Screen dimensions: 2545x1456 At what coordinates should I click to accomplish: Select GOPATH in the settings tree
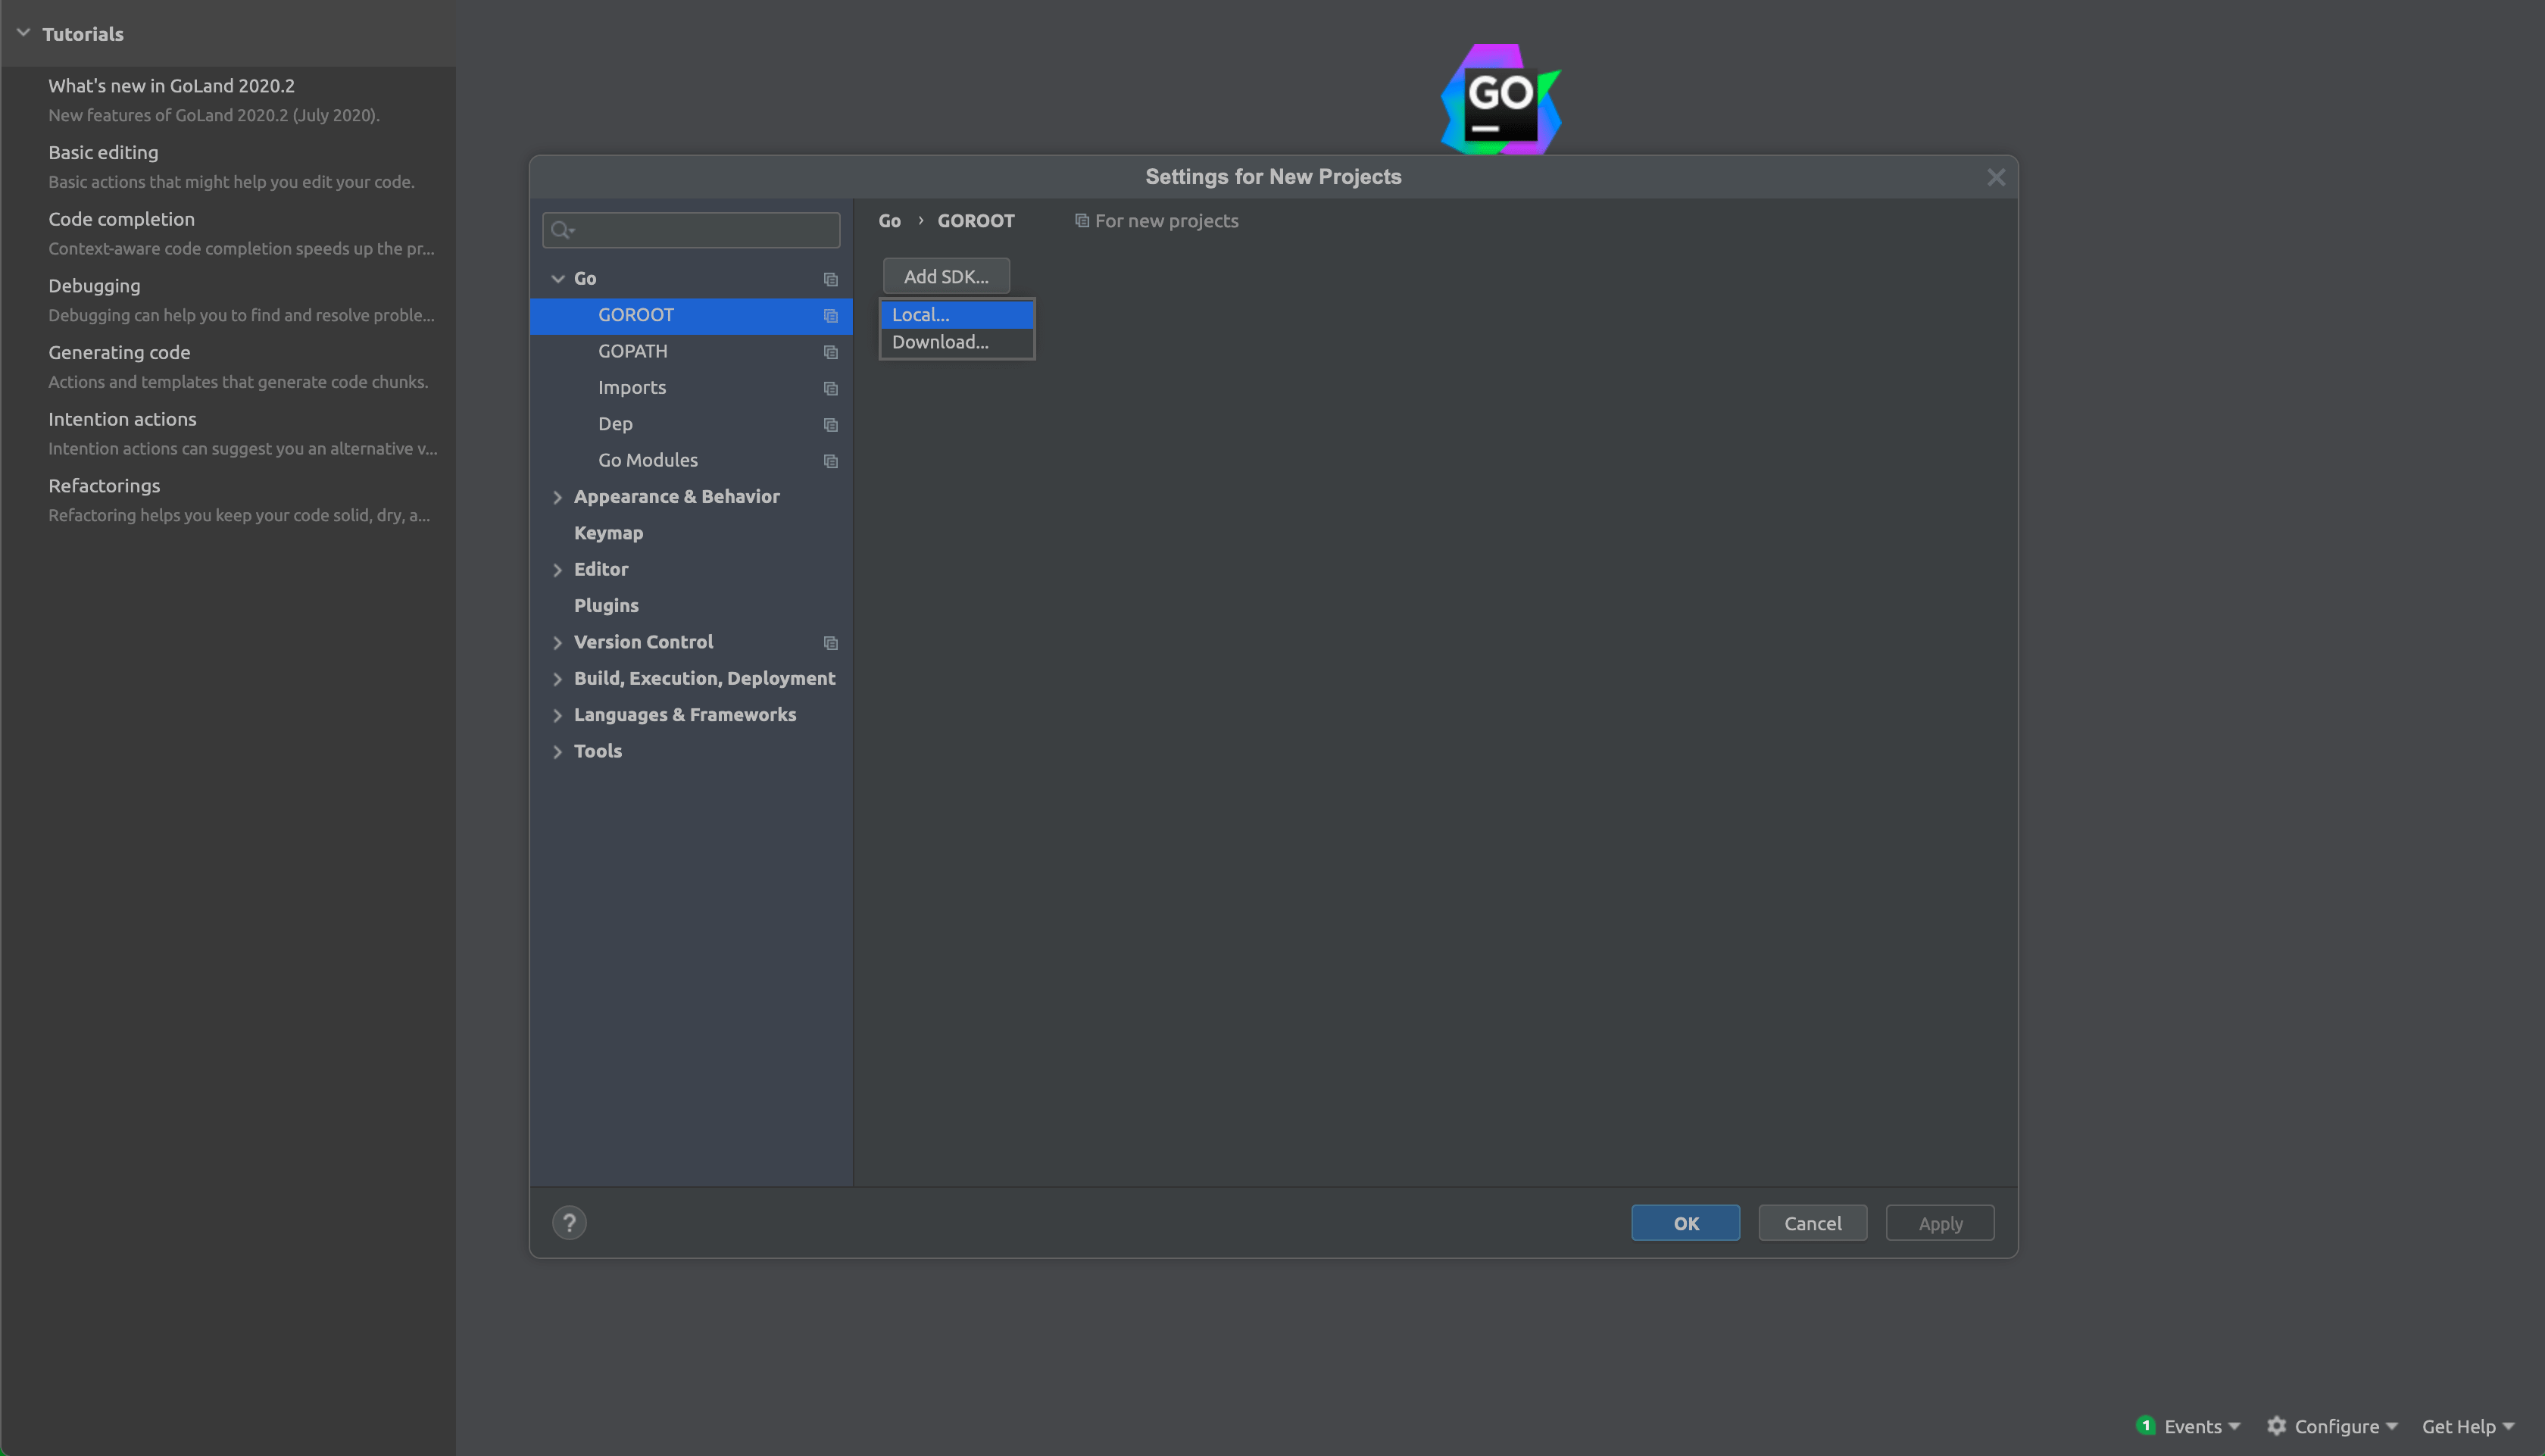click(691, 352)
